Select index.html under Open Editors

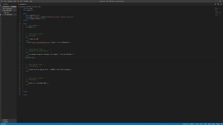pos(9,9)
